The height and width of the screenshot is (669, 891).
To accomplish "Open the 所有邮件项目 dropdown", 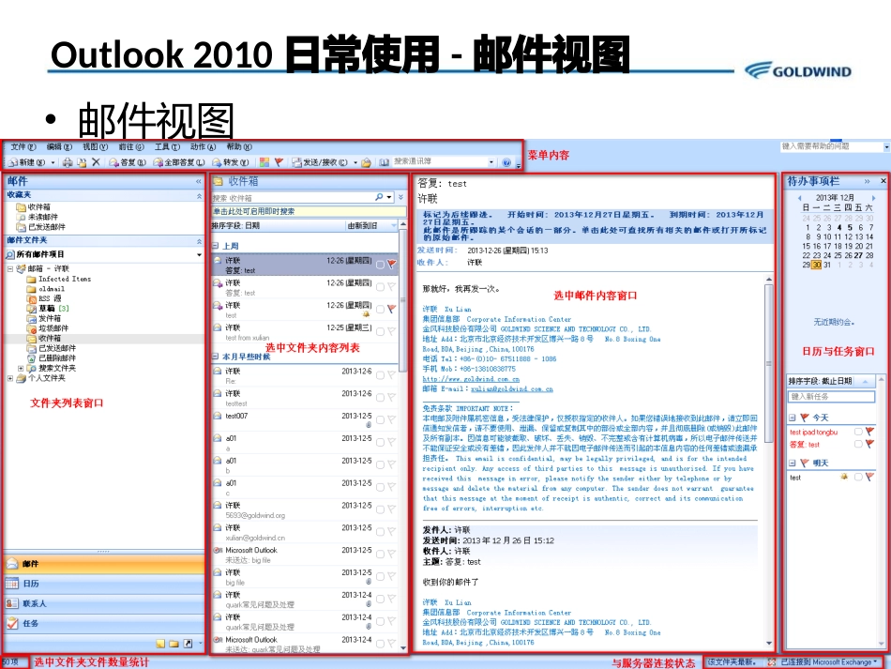I will pyautogui.click(x=199, y=254).
